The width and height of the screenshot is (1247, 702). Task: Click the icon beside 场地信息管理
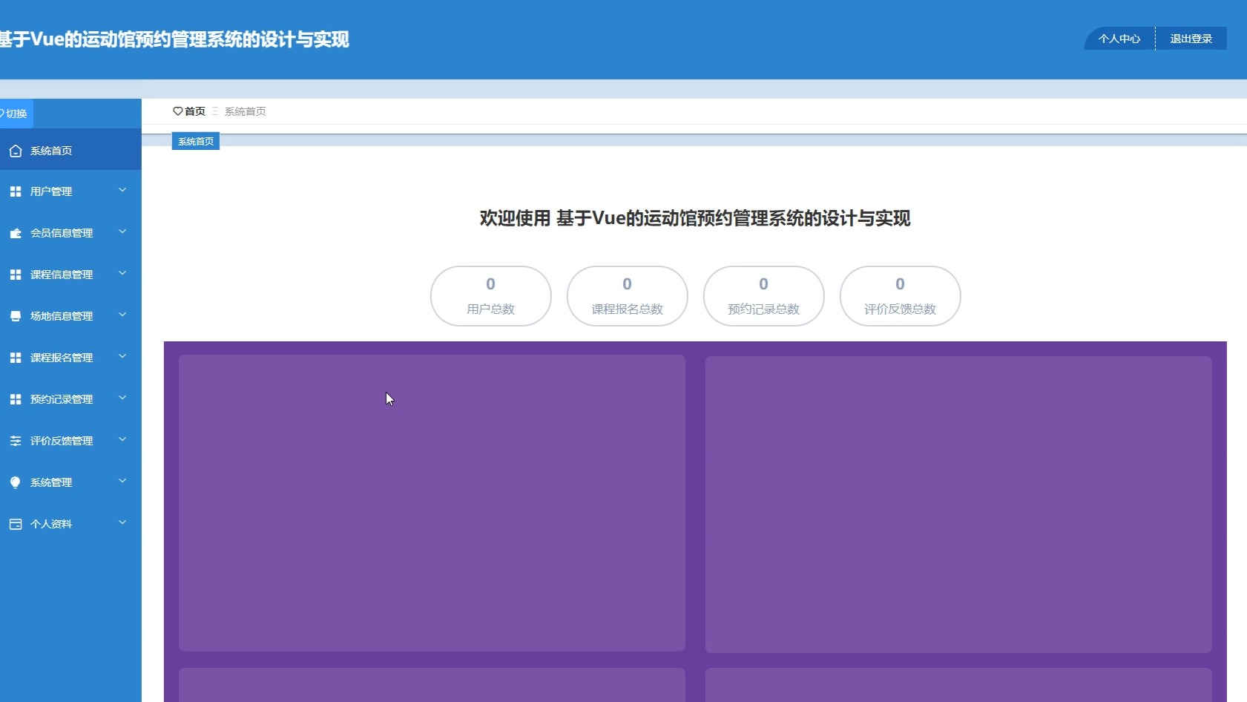coord(16,316)
